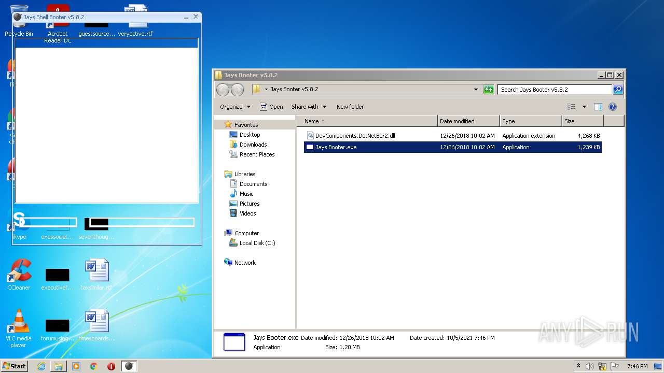Sort files by Size column
This screenshot has width=664, height=373.
(x=583, y=121)
